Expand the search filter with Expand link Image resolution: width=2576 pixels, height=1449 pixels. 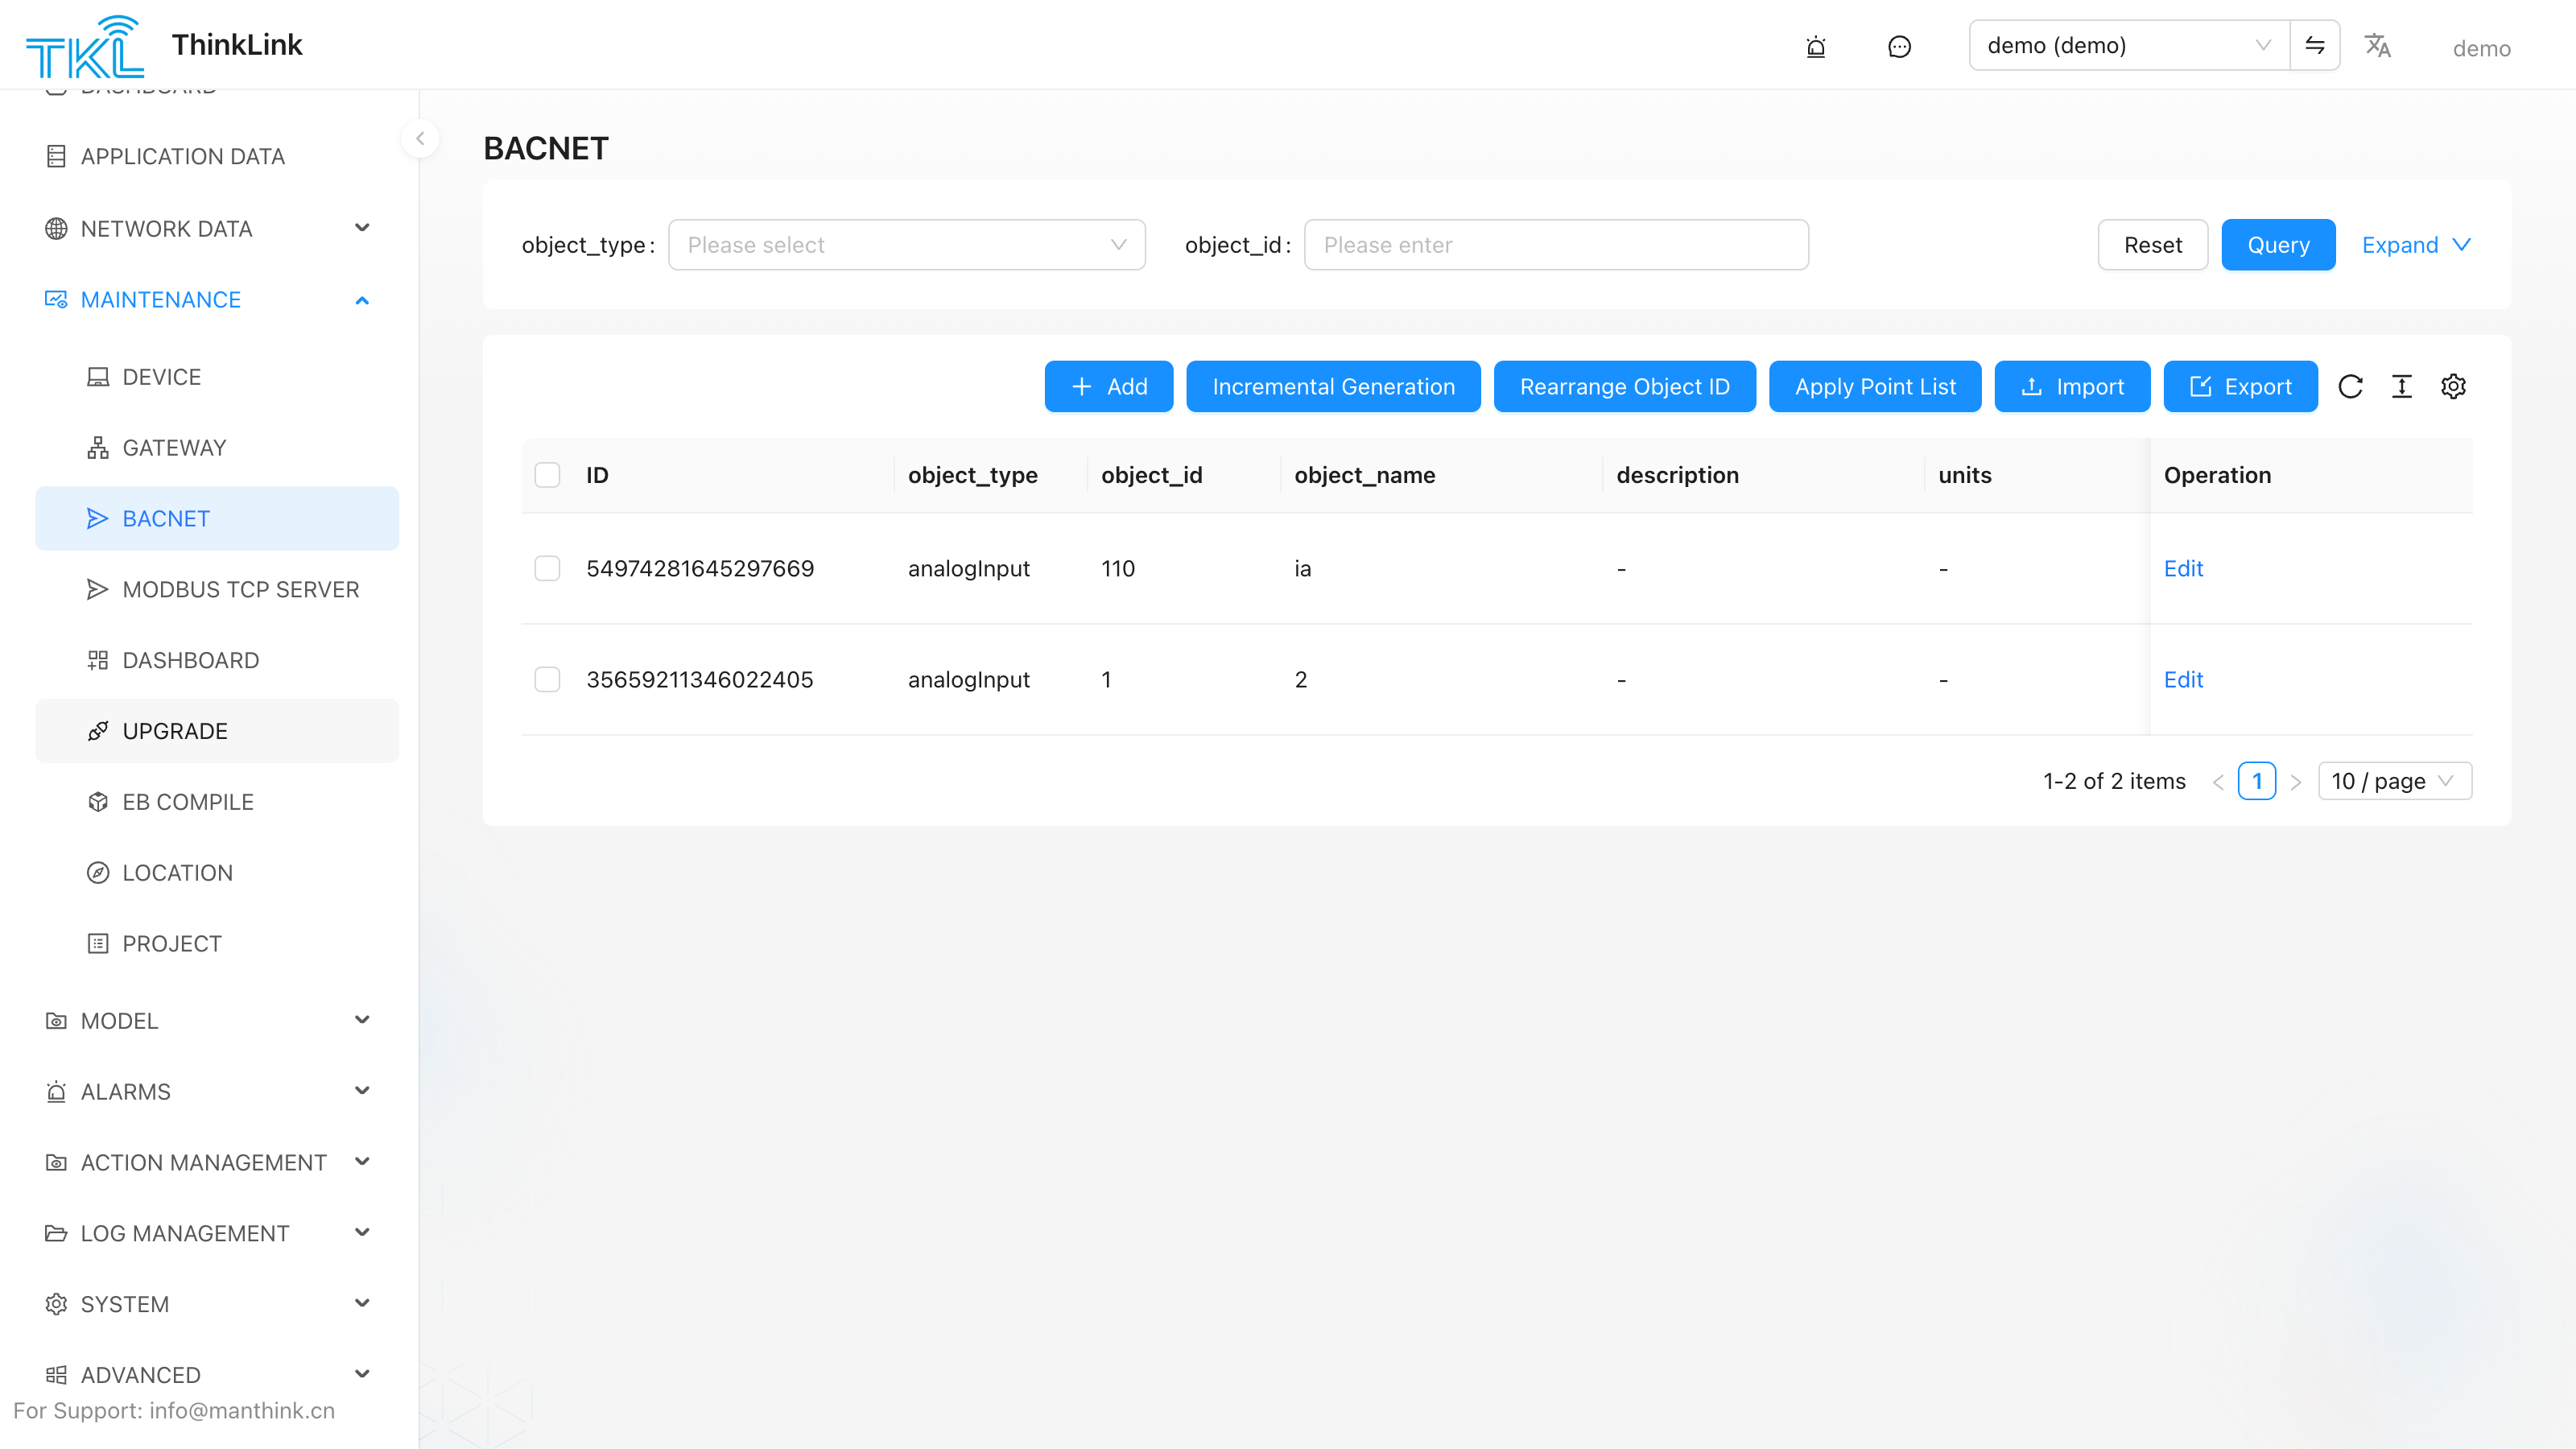click(x=2416, y=245)
